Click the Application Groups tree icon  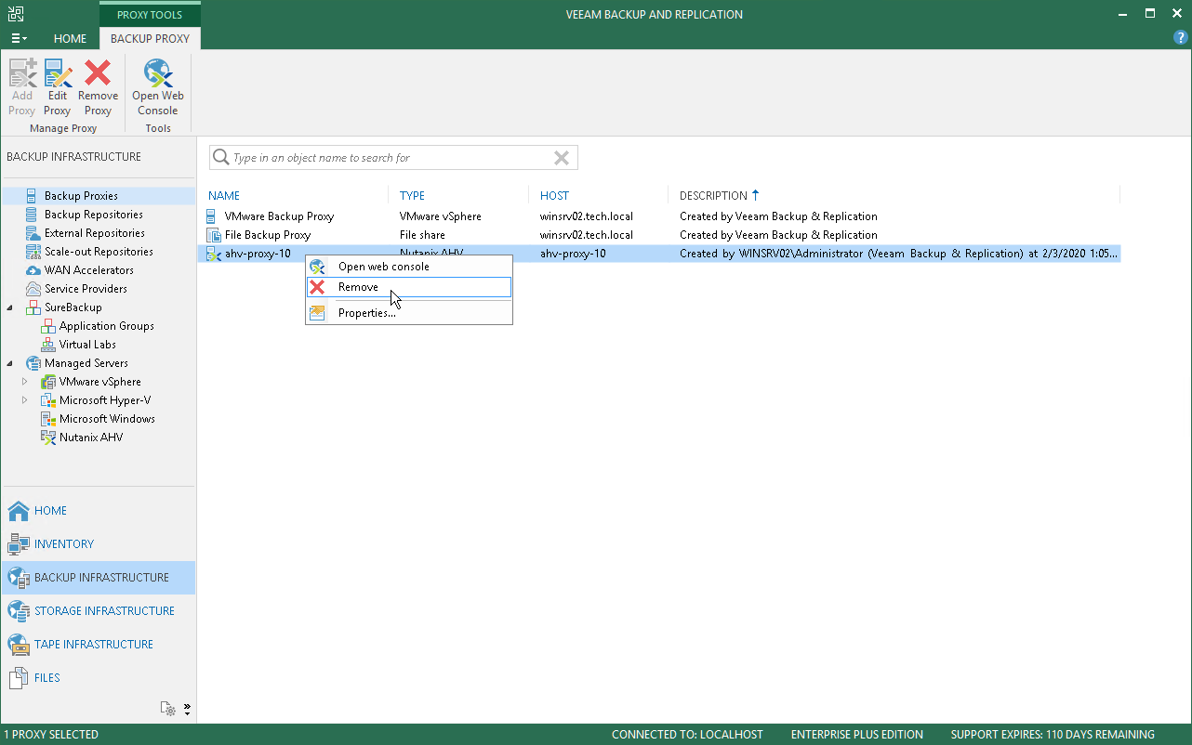click(48, 326)
